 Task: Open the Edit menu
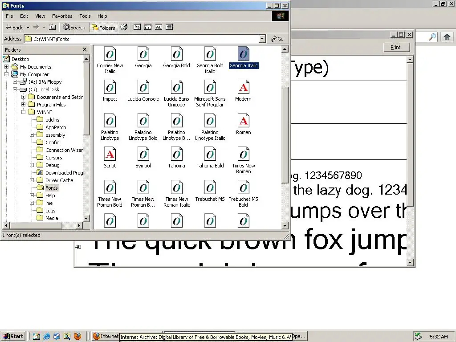[x=24, y=16]
